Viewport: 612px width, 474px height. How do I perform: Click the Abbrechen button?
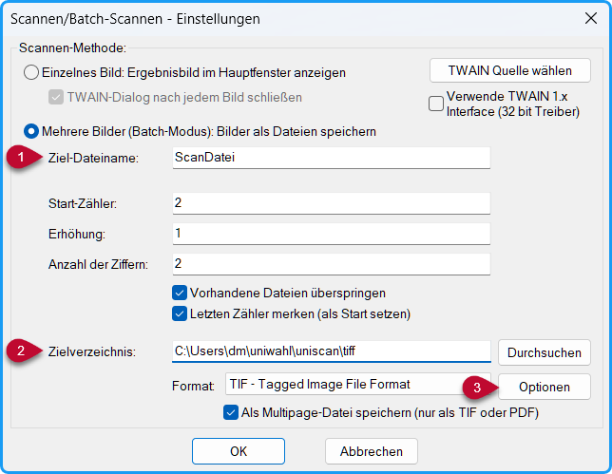pyautogui.click(x=372, y=451)
